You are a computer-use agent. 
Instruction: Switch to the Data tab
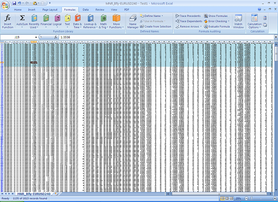pos(85,10)
